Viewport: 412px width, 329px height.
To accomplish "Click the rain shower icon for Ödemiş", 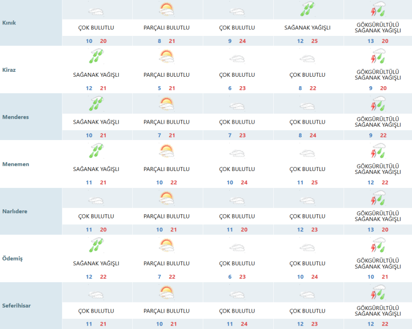I will pos(96,246).
